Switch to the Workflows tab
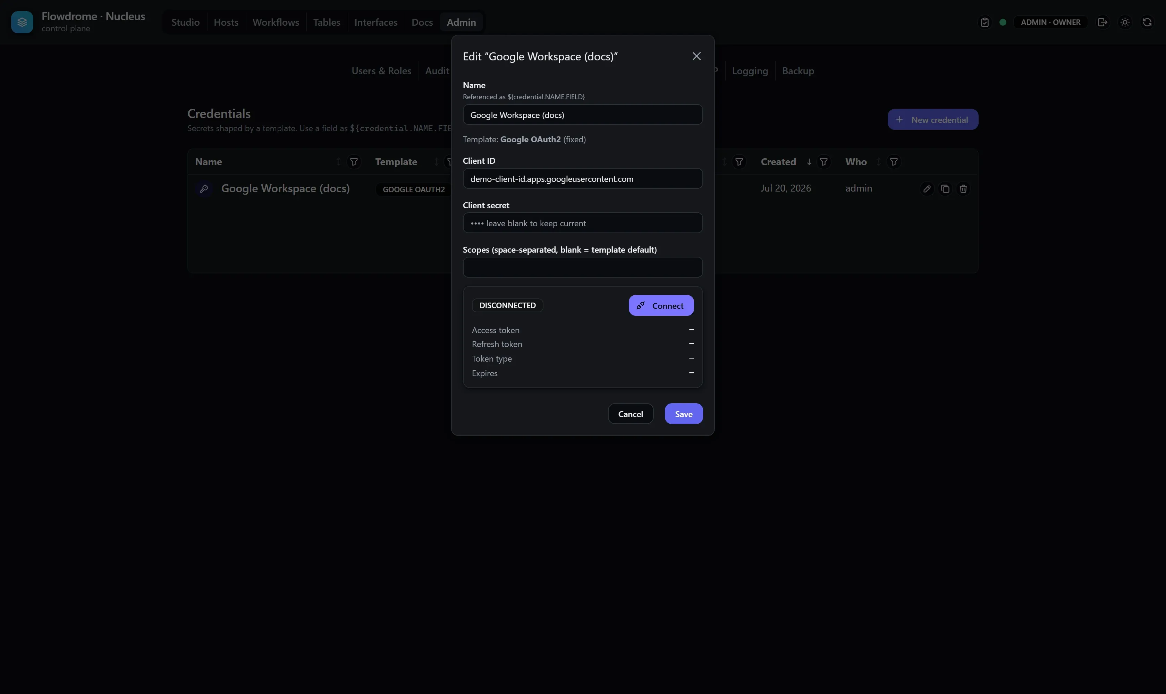 [x=276, y=22]
